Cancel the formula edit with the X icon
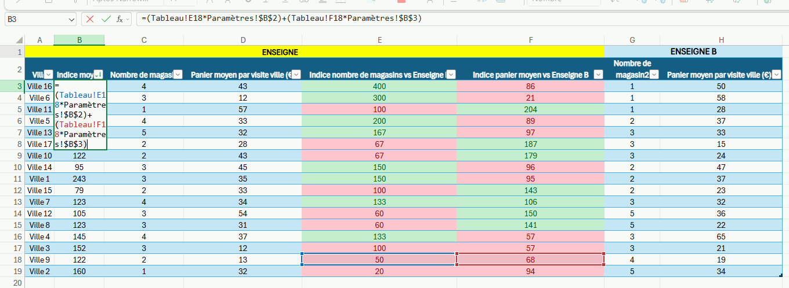 tap(90, 19)
